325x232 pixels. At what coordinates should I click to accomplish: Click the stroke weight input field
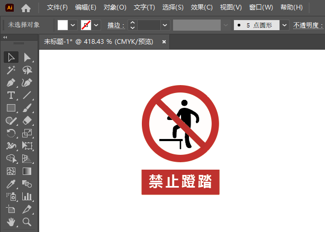pos(149,25)
